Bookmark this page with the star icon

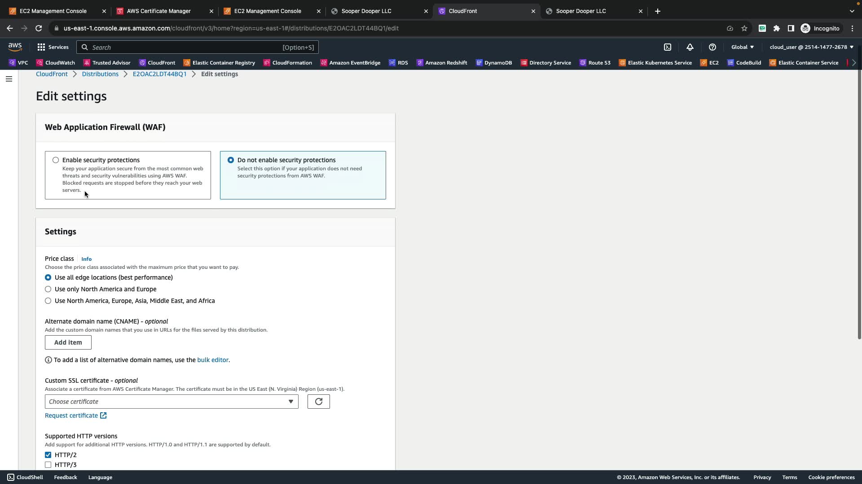coord(744,28)
